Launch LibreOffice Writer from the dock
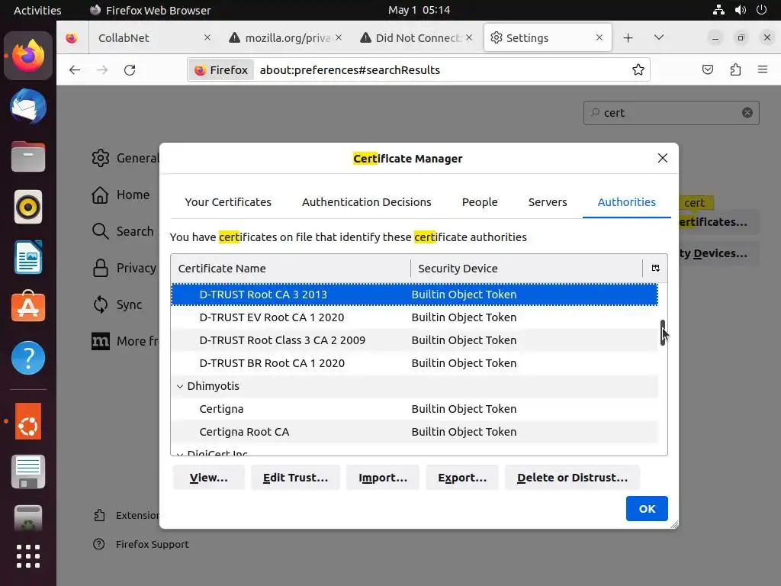The image size is (781, 586). (28, 257)
